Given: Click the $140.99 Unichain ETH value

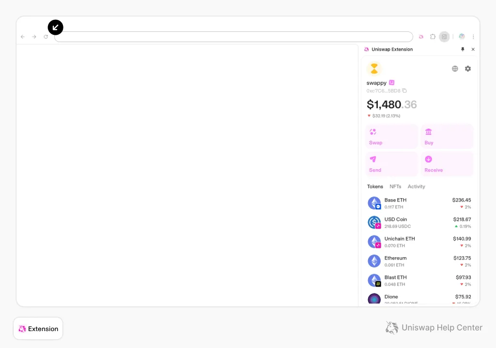Looking at the screenshot, I should coord(462,239).
